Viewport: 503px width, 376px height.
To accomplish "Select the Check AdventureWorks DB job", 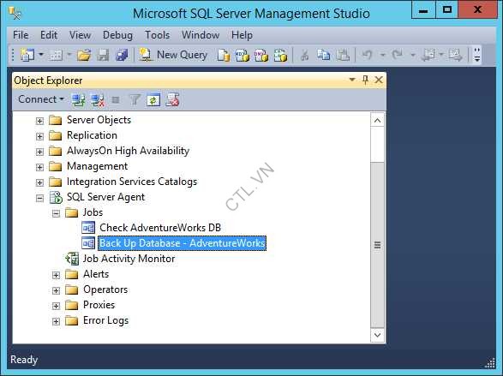I will click(160, 228).
